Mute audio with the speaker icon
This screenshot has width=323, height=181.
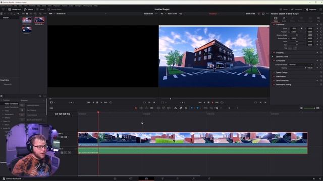tap(301, 108)
